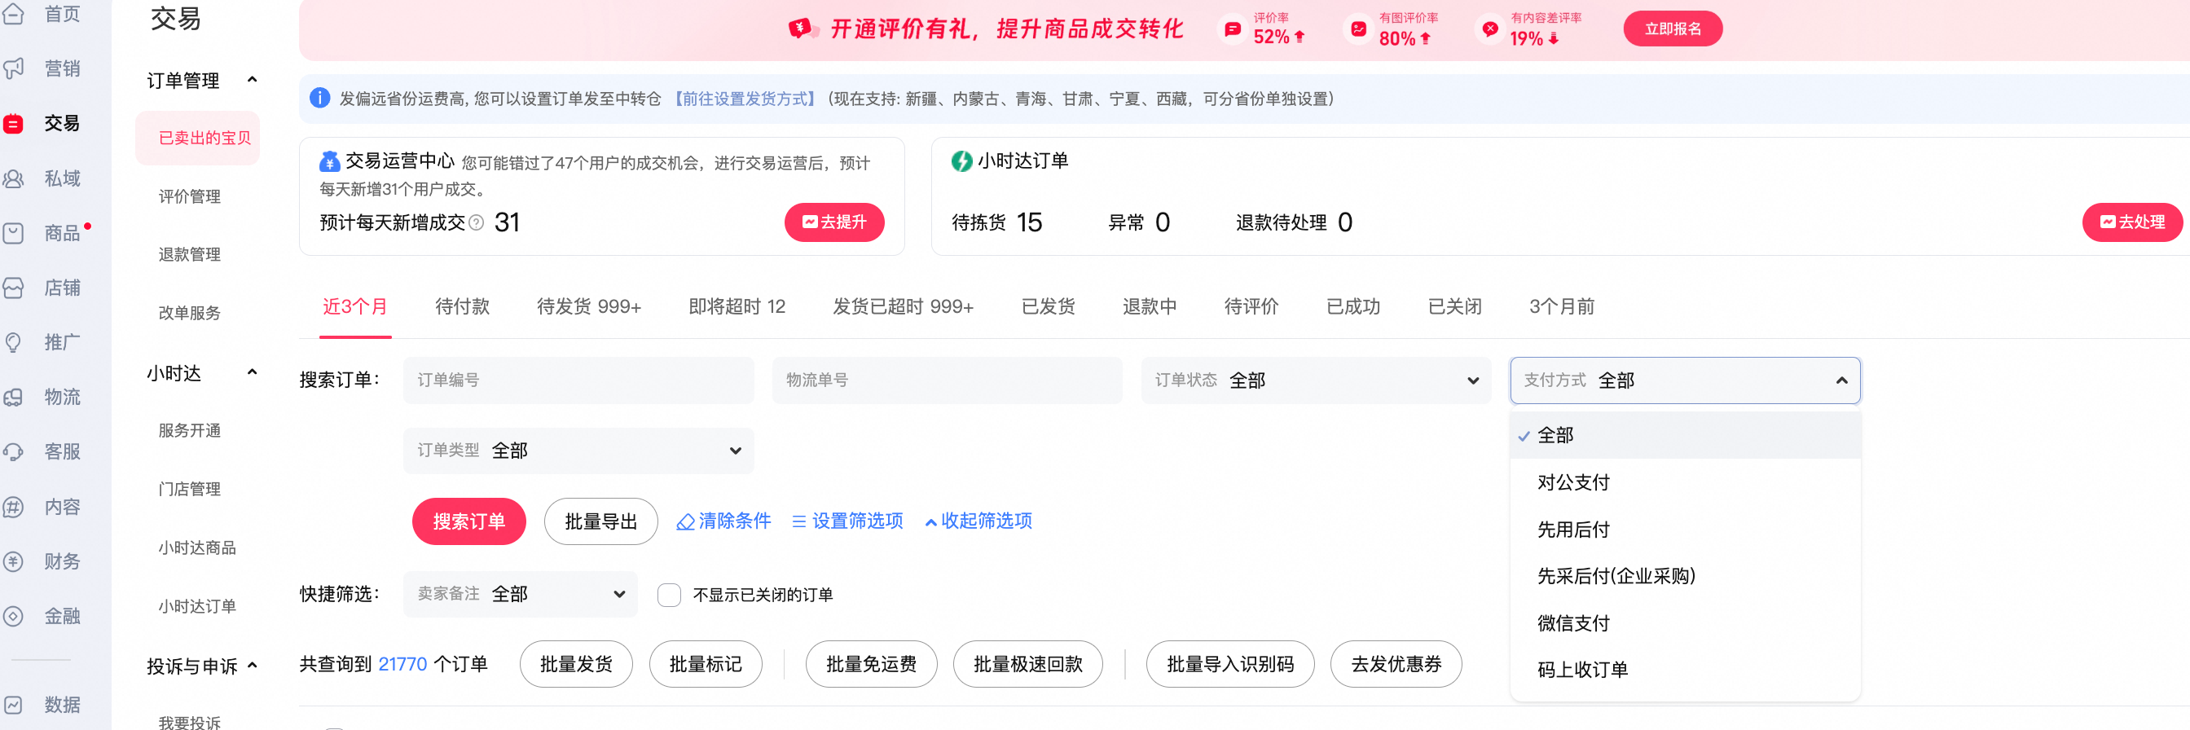This screenshot has height=730, width=2190.
Task: Switch to 已发货 tab
Action: pos(1049,307)
